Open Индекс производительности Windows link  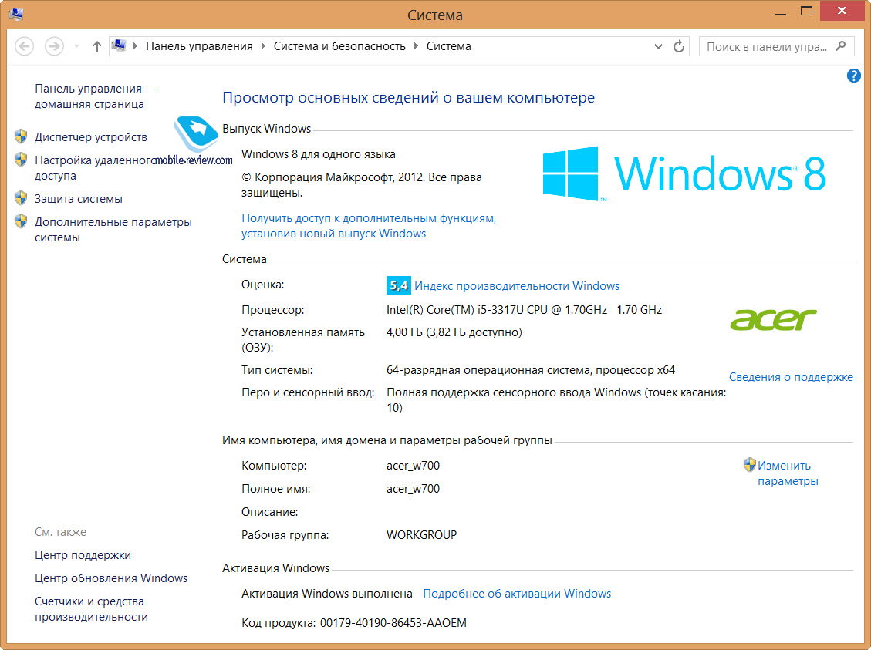(x=517, y=286)
